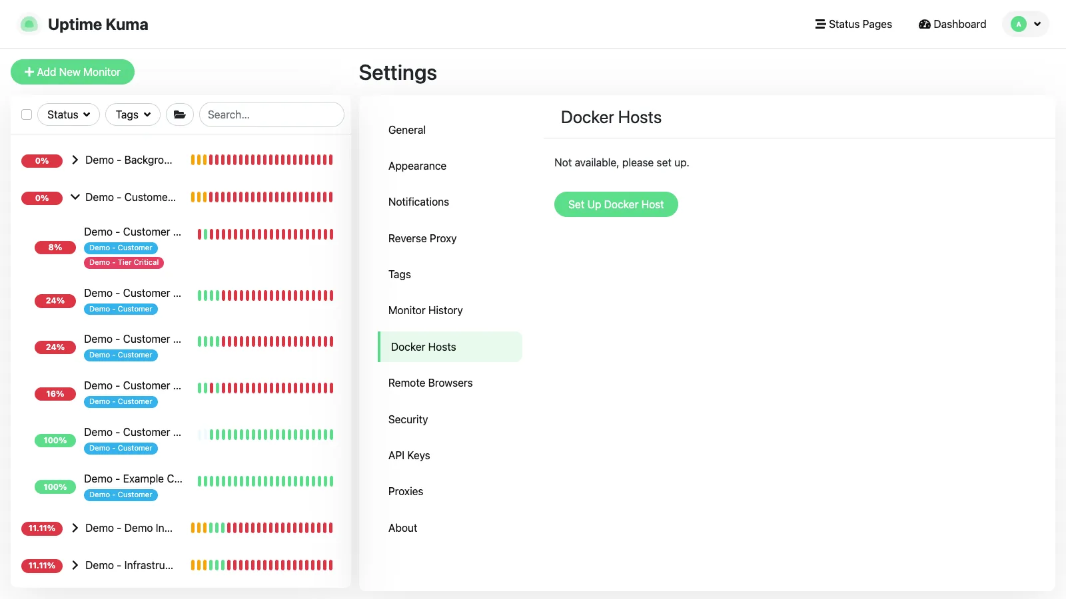
Task: Toggle the select-all monitors checkbox
Action: coord(27,114)
